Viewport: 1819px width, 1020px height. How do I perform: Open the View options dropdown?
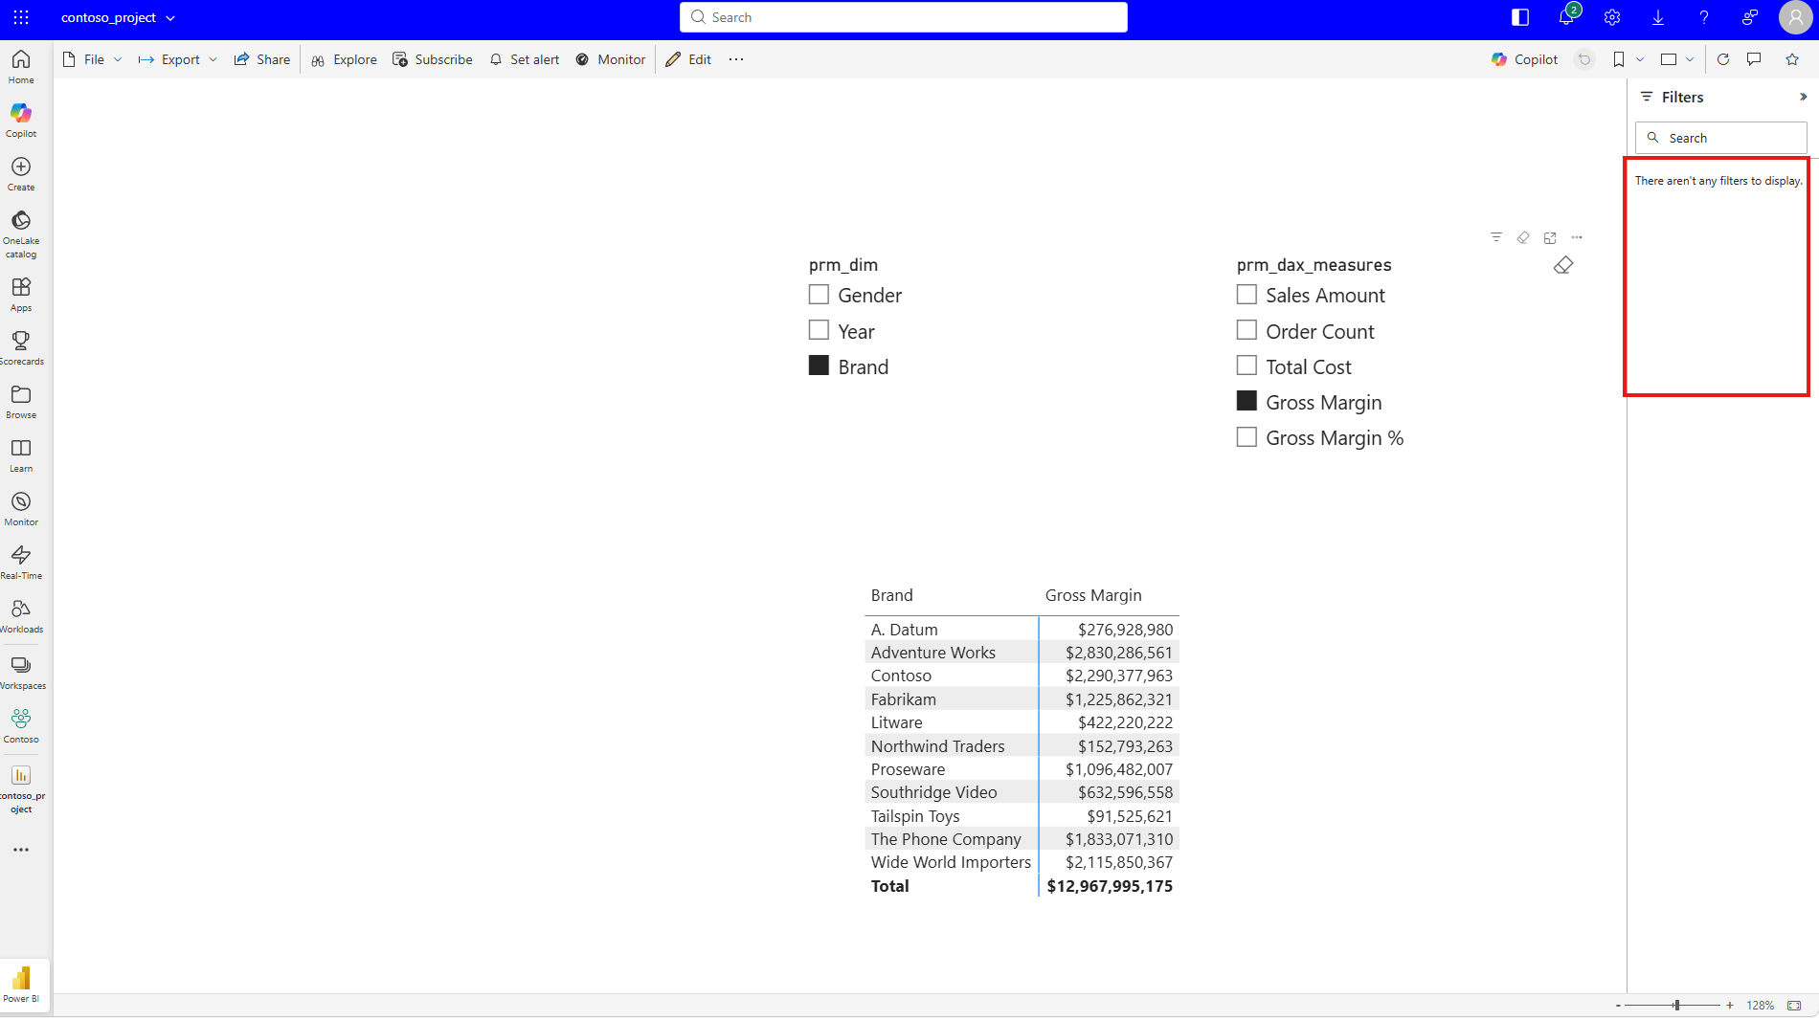pyautogui.click(x=1677, y=59)
